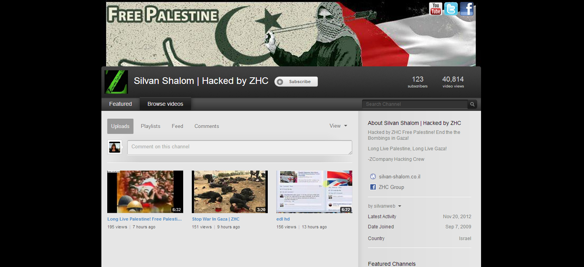
Task: Click the '13 hours ago' timestamp
Action: [314, 227]
